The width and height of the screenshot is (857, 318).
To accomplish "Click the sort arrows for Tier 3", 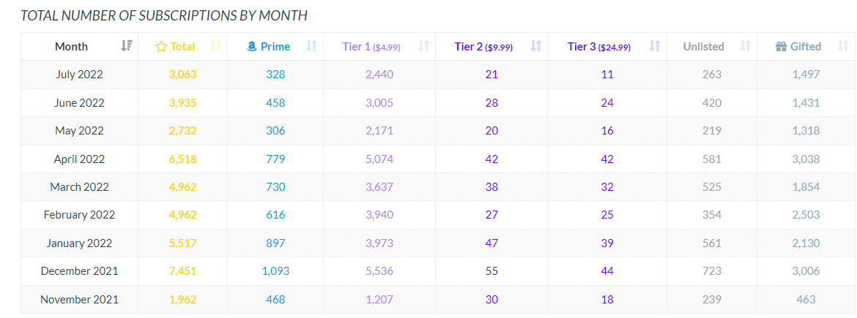I will click(x=655, y=46).
